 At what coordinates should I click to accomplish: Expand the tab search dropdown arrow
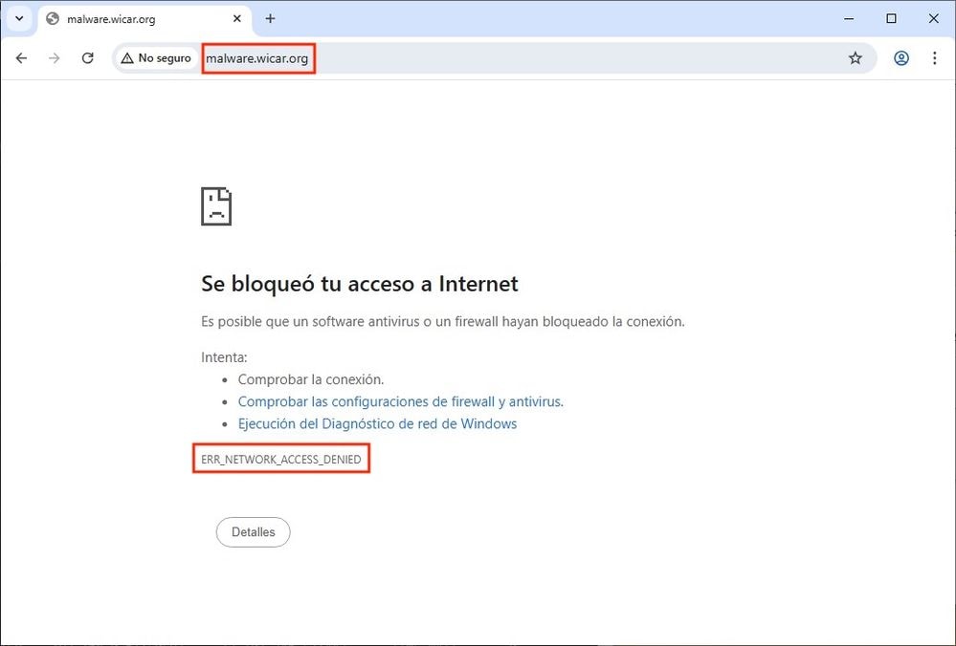pyautogui.click(x=19, y=18)
